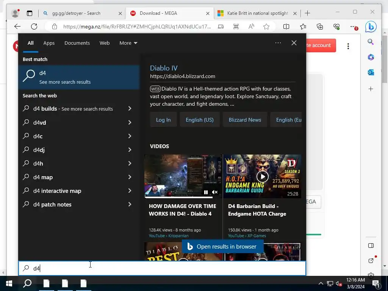The width and height of the screenshot is (388, 291).
Task: Pause the first Diablo video preview
Action: (x=206, y=192)
